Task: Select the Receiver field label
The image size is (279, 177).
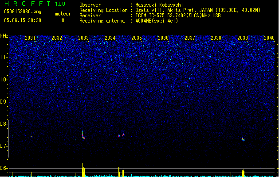Action: point(90,15)
